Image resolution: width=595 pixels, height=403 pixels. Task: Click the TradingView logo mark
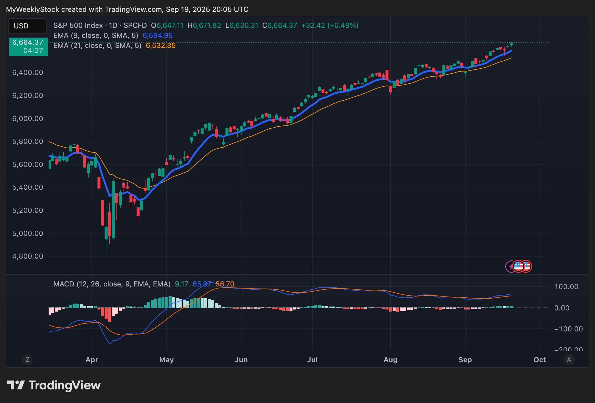coord(16,385)
